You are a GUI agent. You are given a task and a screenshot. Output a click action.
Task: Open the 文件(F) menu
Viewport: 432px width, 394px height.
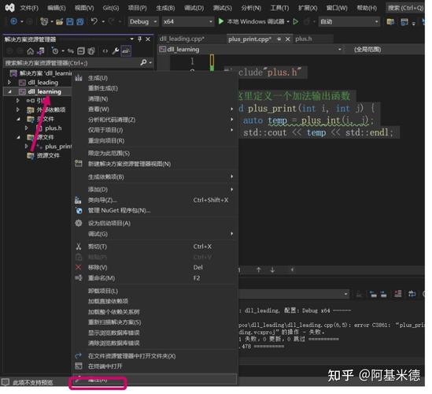coord(29,8)
